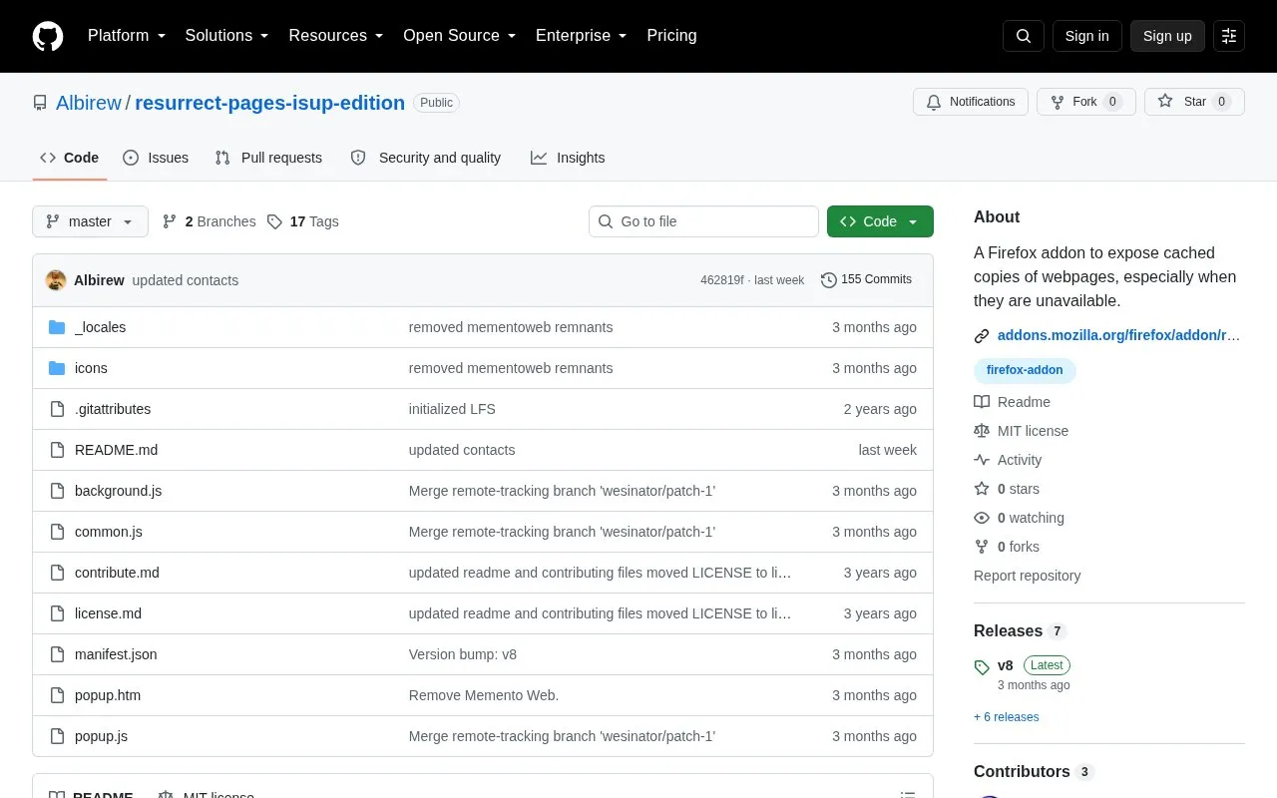This screenshot has height=798, width=1277.
Task: Click the book icon beside Readme
Action: point(982,402)
